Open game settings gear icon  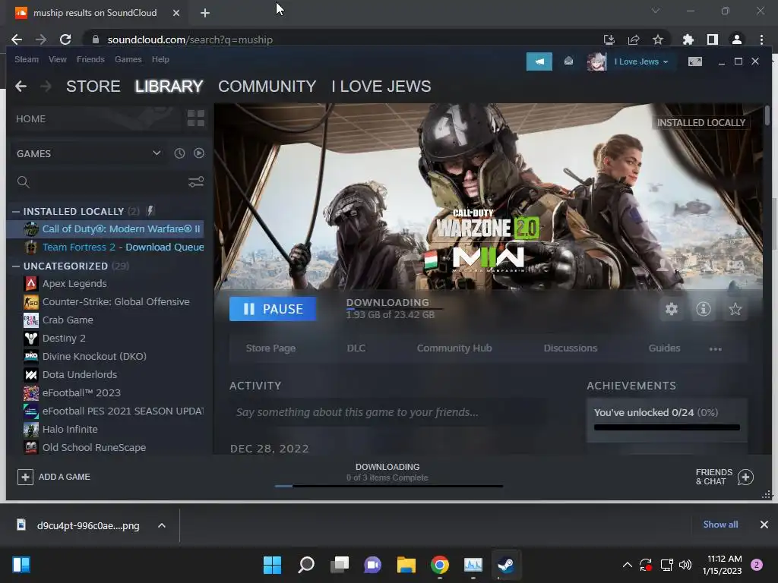[672, 310]
